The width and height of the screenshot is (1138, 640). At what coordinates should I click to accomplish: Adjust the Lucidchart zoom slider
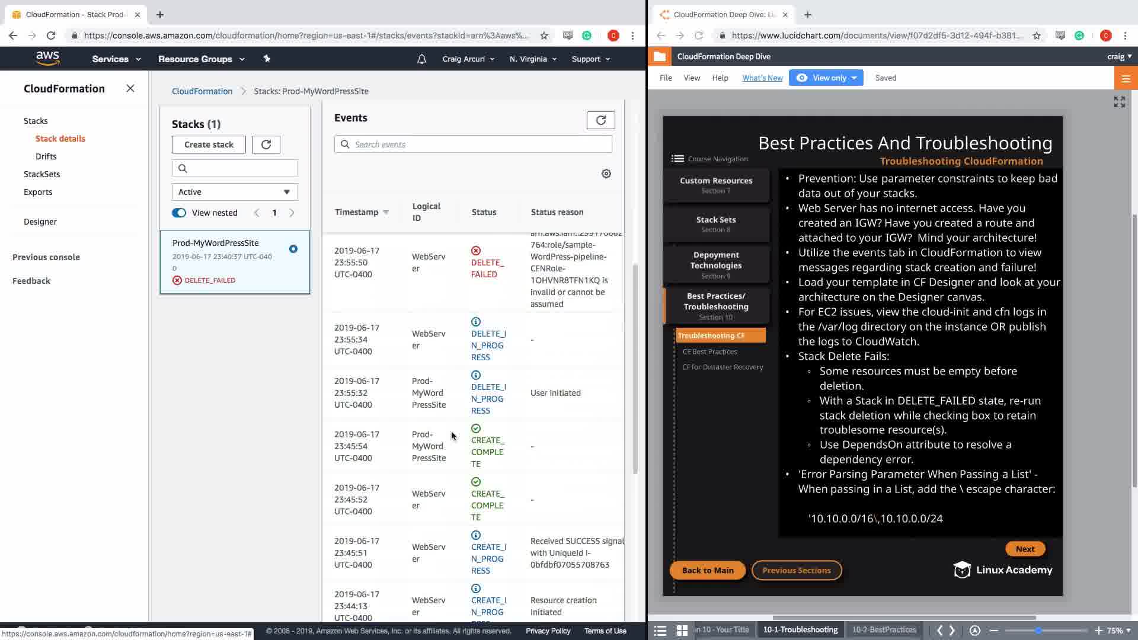tap(1038, 631)
